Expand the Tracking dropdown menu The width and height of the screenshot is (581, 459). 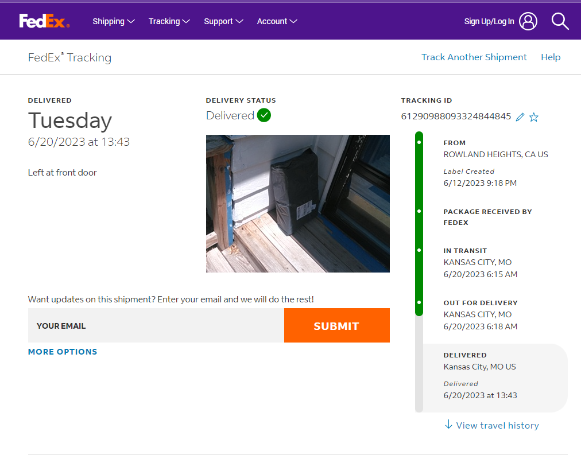tap(169, 21)
